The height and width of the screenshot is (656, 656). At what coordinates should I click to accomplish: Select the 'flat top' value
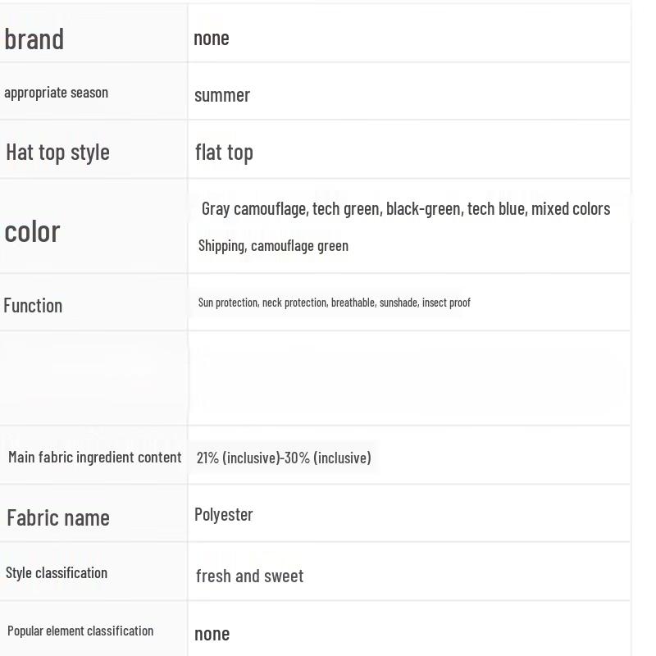click(x=224, y=152)
